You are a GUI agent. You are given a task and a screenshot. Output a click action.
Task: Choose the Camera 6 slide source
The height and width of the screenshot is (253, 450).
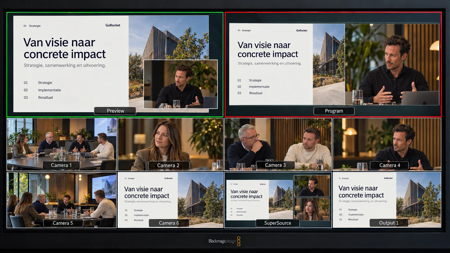pos(170,200)
